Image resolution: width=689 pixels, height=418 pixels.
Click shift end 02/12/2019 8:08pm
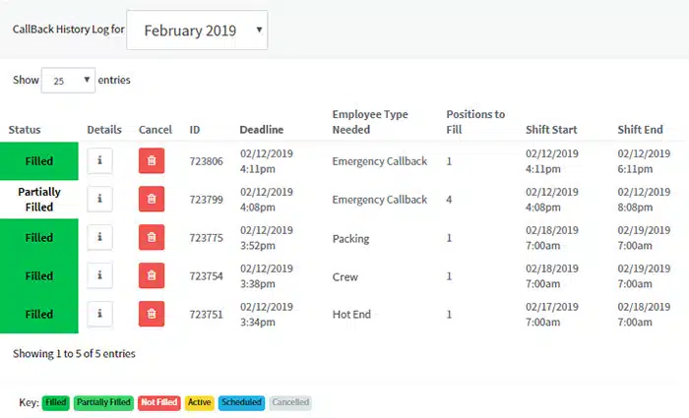pos(644,200)
